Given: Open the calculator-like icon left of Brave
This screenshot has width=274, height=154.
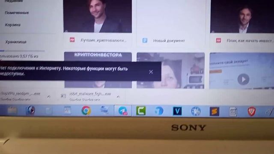Looking at the screenshot, I should [x=233, y=112].
